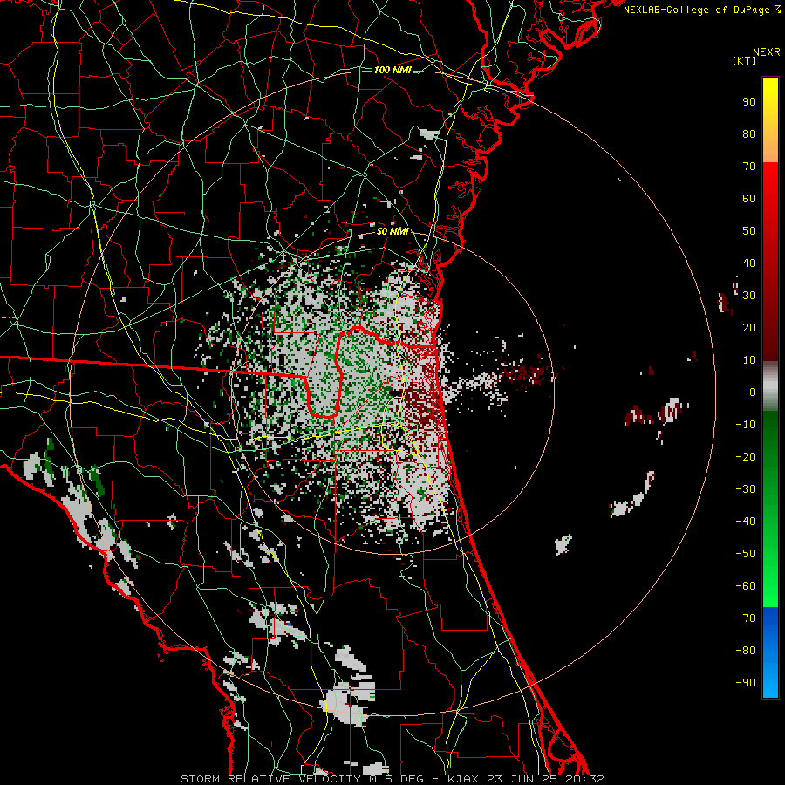This screenshot has width=785, height=785.
Task: Click the bright green segment of the color bar
Action: click(x=770, y=576)
